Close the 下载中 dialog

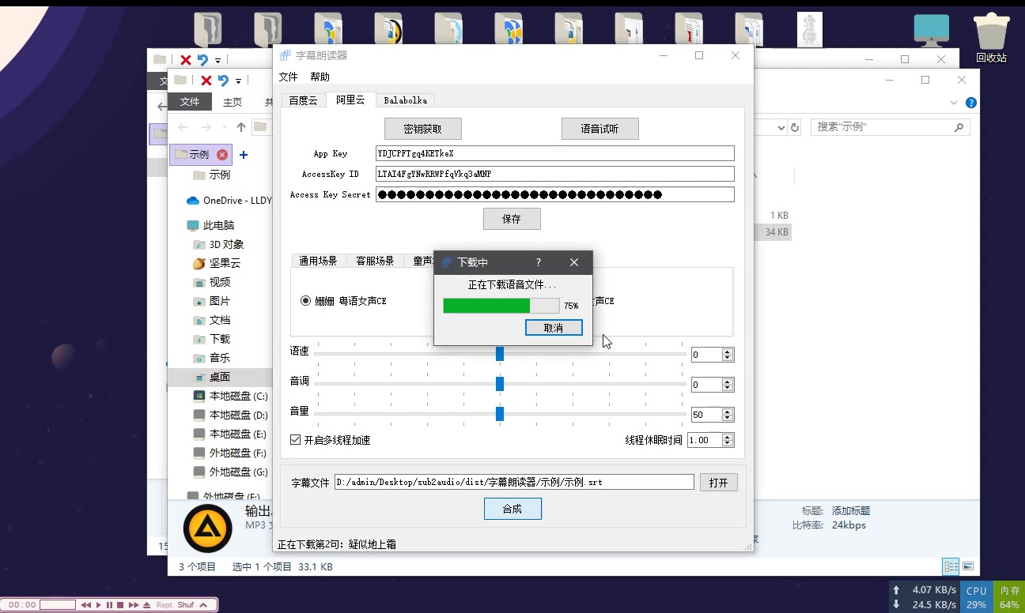click(574, 262)
